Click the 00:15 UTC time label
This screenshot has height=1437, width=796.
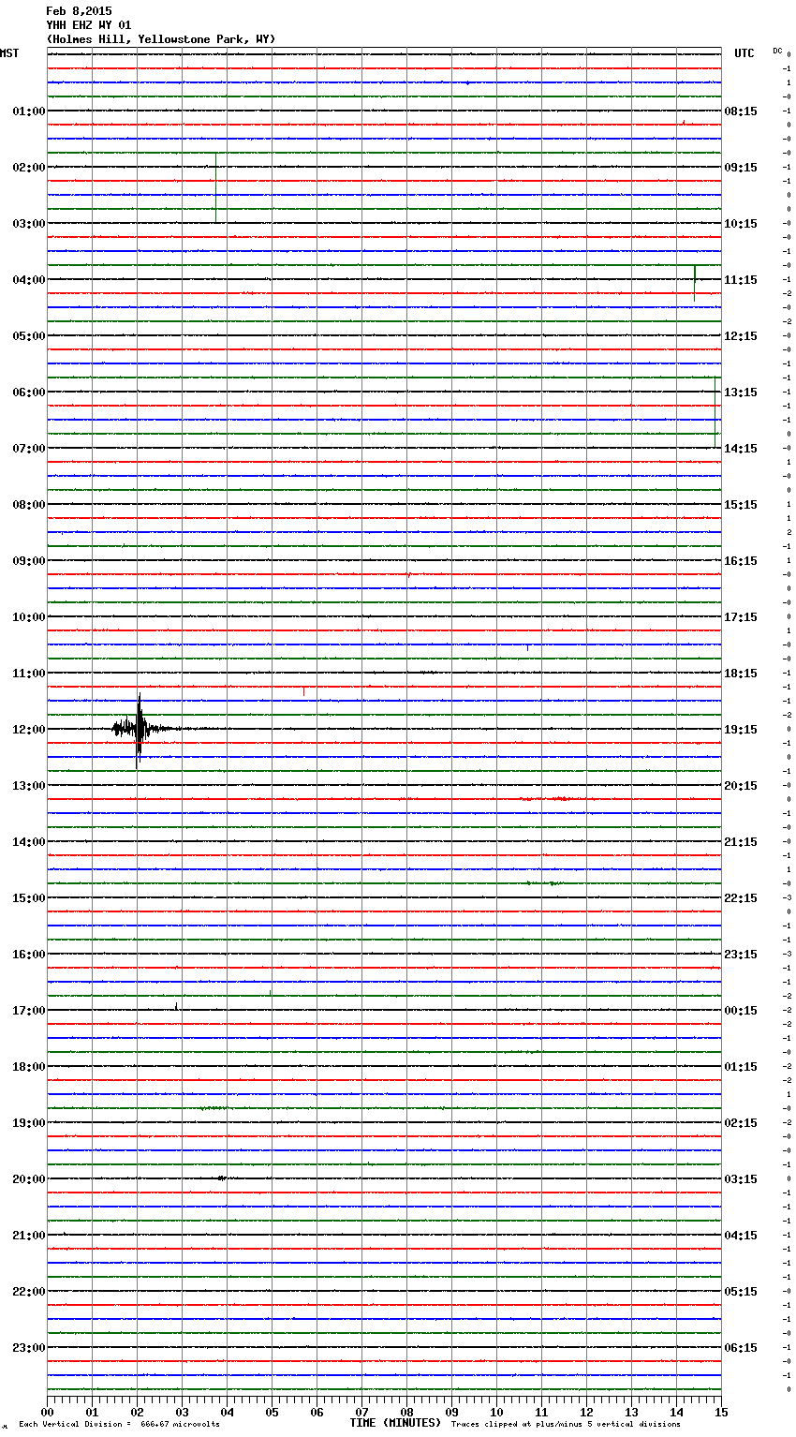point(741,1011)
